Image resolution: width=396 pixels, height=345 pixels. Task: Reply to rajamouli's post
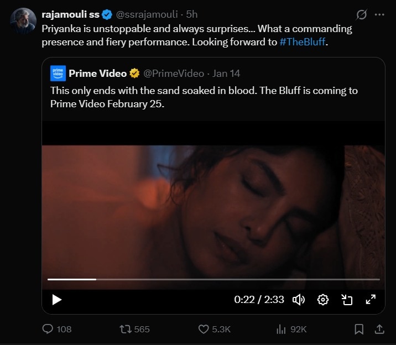point(48,329)
